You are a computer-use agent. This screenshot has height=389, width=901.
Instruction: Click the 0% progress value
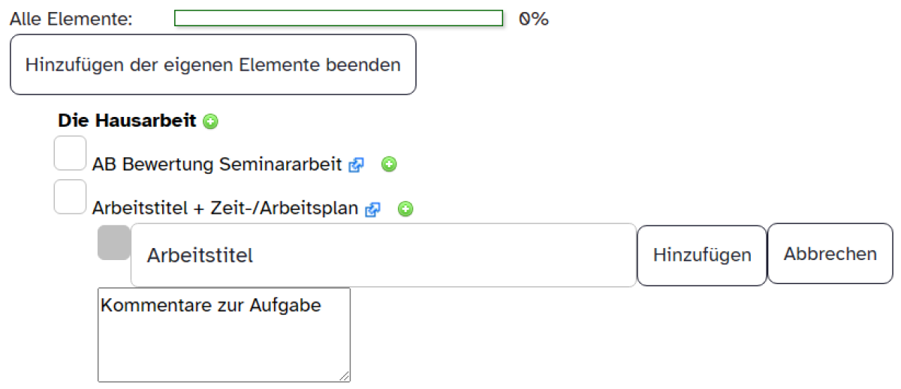534,19
